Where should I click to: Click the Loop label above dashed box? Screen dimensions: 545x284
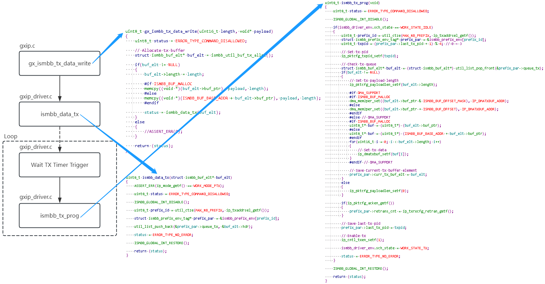pos(11,136)
